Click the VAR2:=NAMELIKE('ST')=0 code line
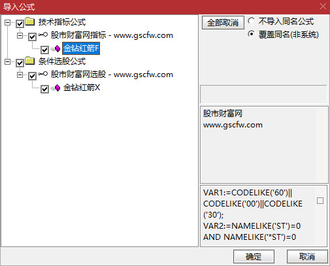The height and width of the screenshot is (266, 330). click(x=252, y=226)
